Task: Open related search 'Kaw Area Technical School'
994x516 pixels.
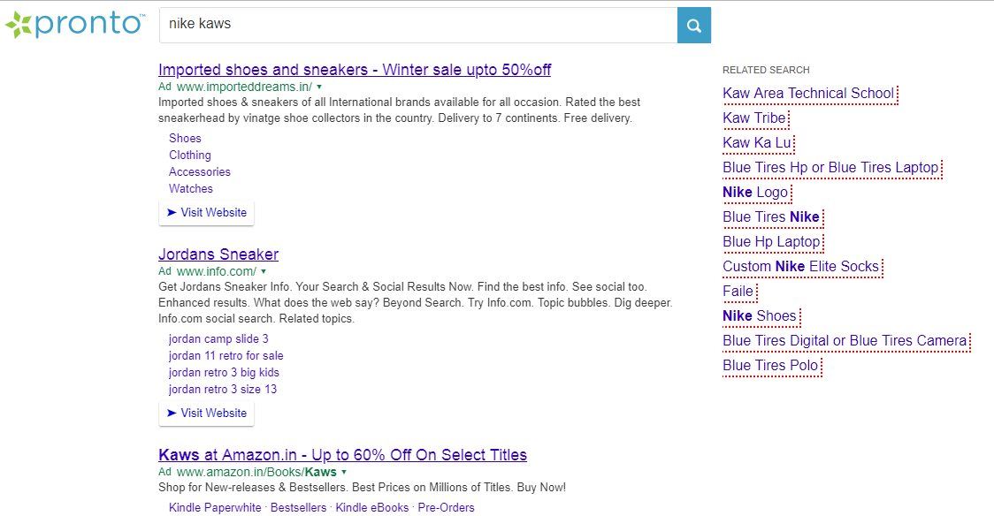Action: click(x=807, y=93)
